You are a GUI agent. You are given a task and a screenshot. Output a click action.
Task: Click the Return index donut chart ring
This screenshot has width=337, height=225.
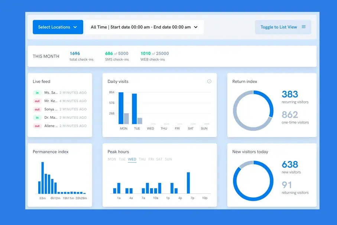[253, 110]
